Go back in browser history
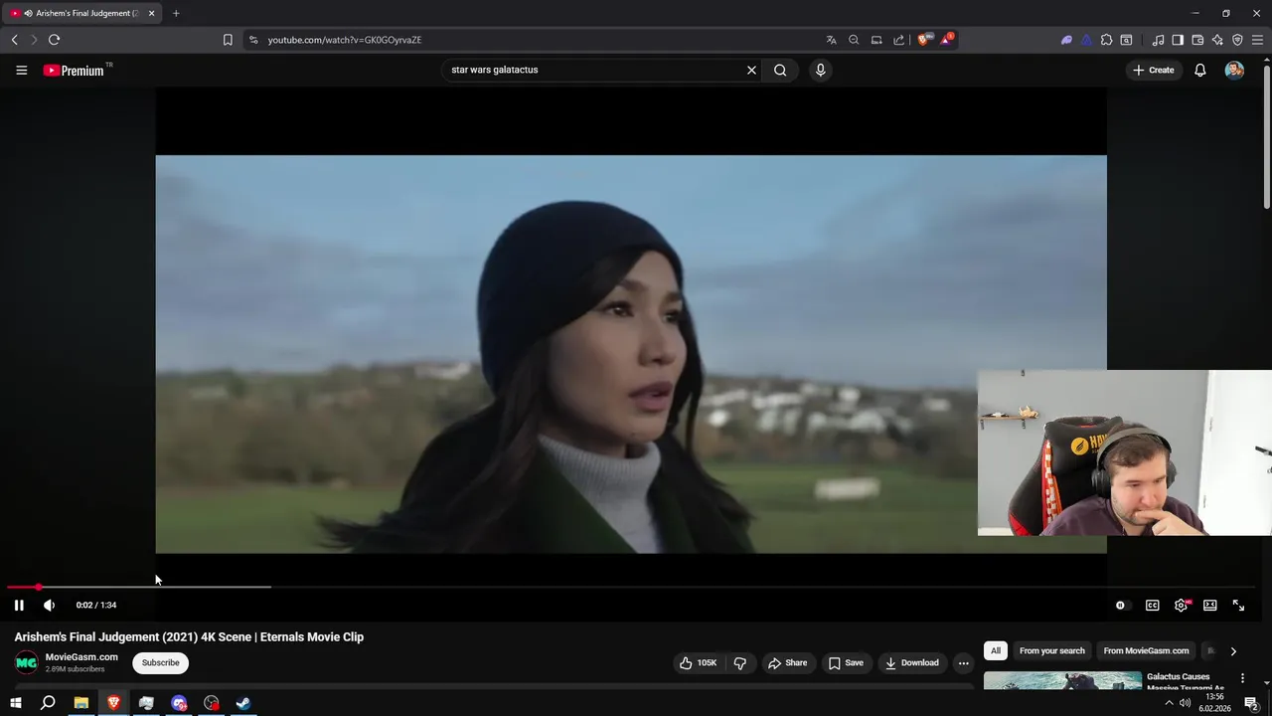Screen dimensions: 1272x716 coord(14,40)
